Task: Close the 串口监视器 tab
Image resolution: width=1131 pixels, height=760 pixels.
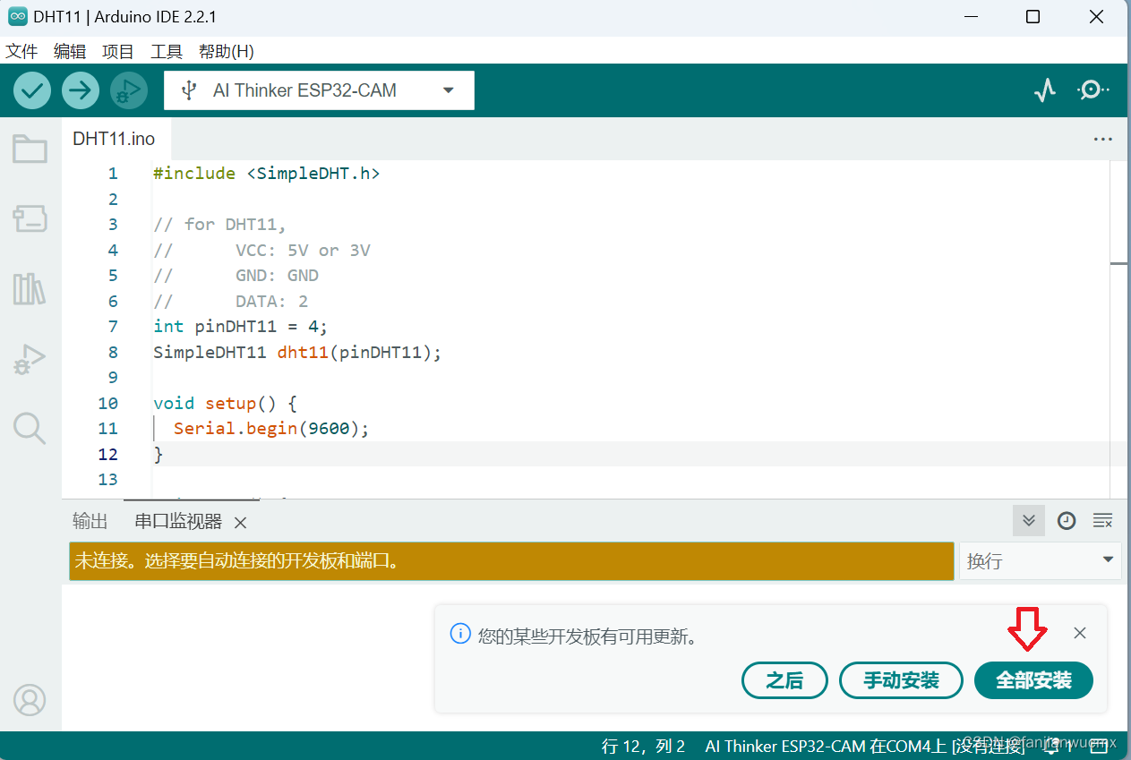Action: pyautogui.click(x=240, y=523)
